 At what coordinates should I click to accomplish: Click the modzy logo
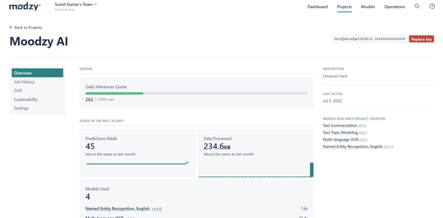click(x=25, y=7)
